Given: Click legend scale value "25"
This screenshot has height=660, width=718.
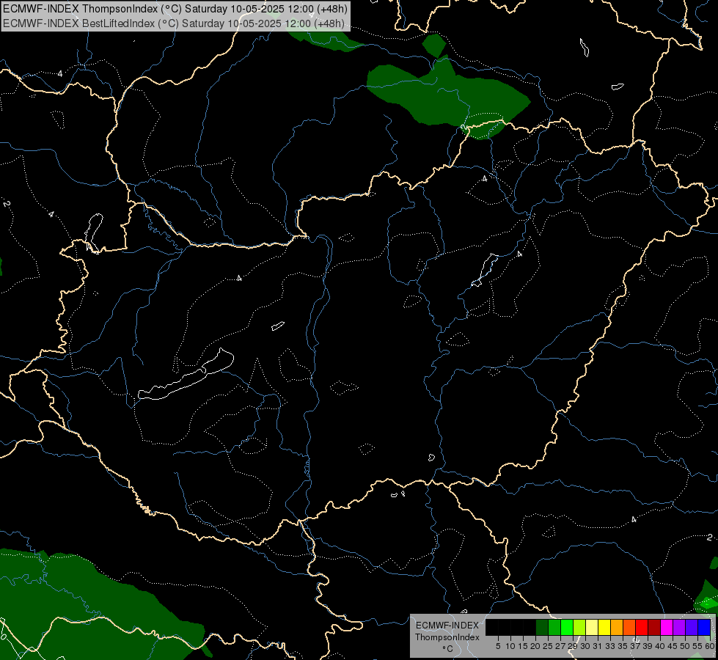Looking at the screenshot, I should [548, 646].
